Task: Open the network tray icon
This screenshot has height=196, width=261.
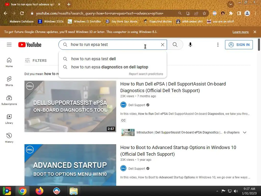Action: [230, 191]
